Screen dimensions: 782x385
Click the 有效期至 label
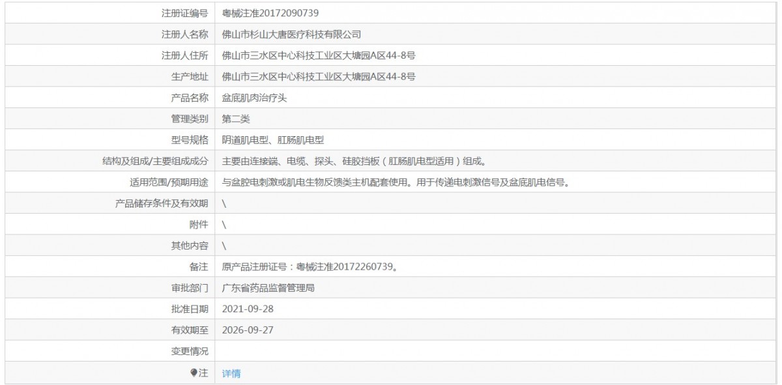(x=190, y=330)
